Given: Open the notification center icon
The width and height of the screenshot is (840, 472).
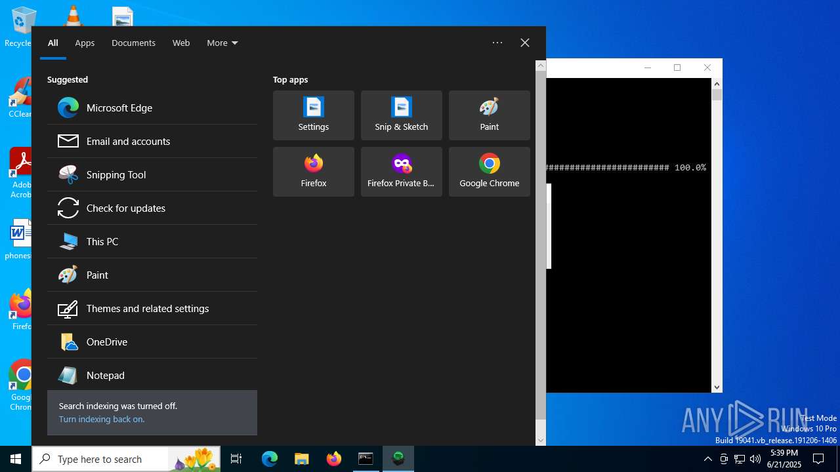Looking at the screenshot, I should tap(818, 459).
